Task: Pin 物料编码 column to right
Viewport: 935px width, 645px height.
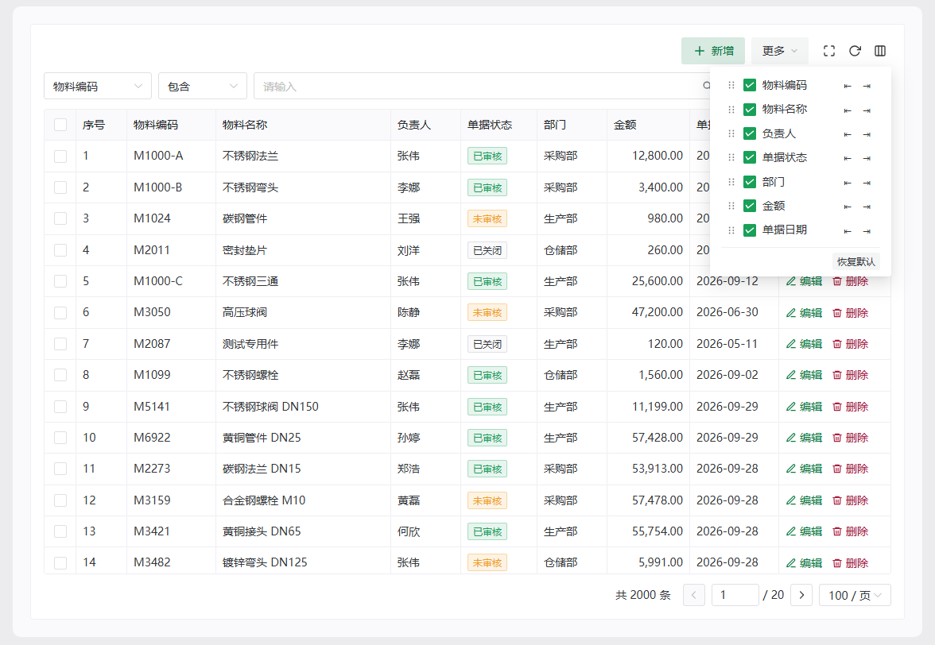Action: [x=867, y=87]
